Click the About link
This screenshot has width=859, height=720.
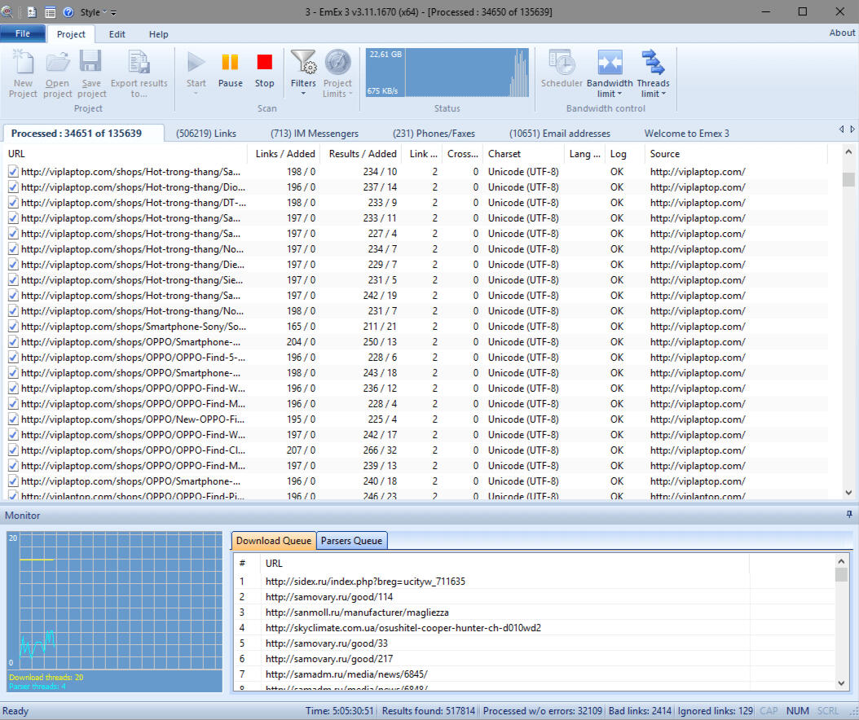click(842, 32)
